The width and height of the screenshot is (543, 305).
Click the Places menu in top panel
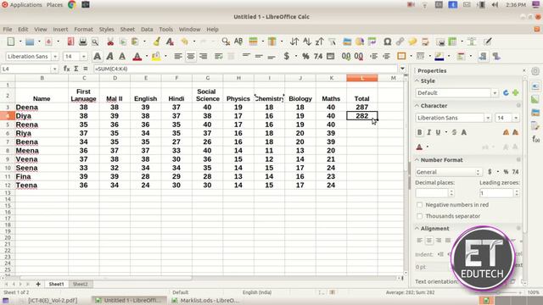coord(54,5)
